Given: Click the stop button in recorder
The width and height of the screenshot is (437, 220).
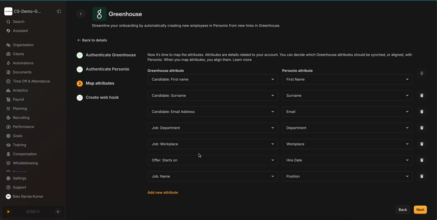Looking at the screenshot, I should point(58,212).
